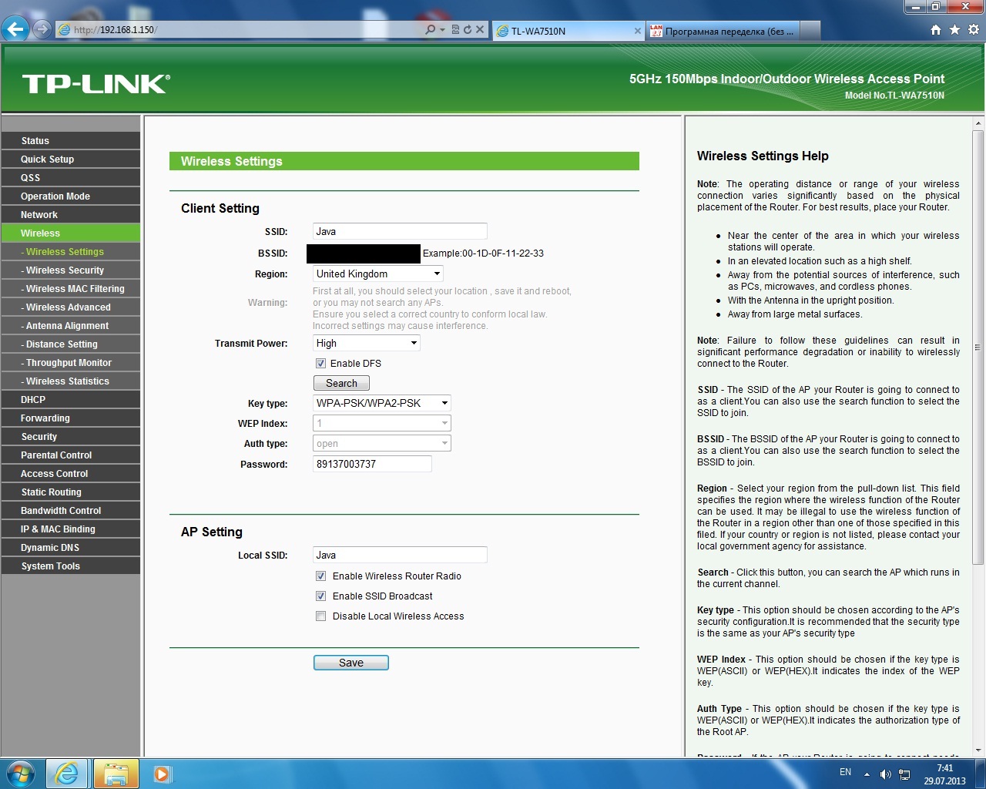Show hidden tray icons arrow
The image size is (986, 789).
point(867,774)
